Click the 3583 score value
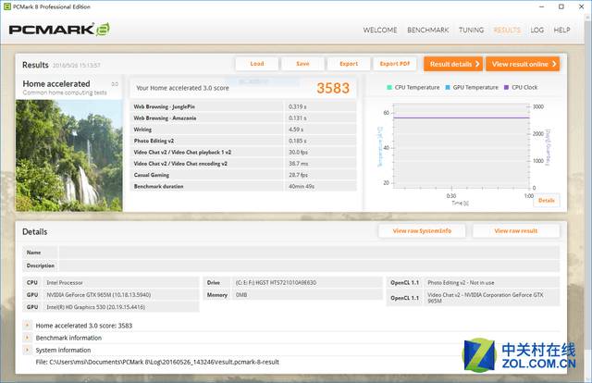Viewport: 592px width, 383px height. (333, 88)
